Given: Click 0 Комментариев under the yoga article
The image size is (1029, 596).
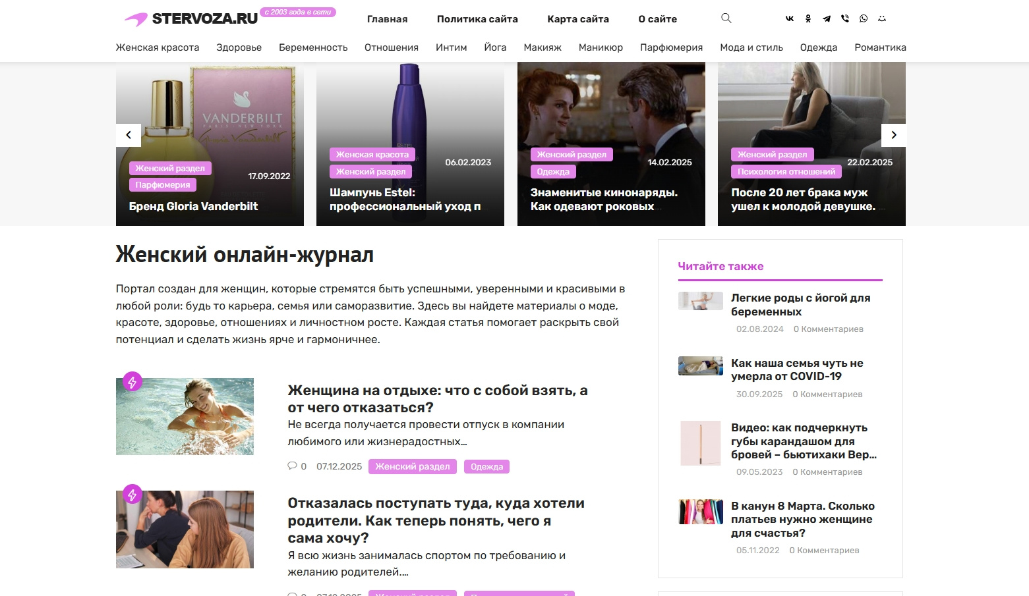Looking at the screenshot, I should 828,329.
